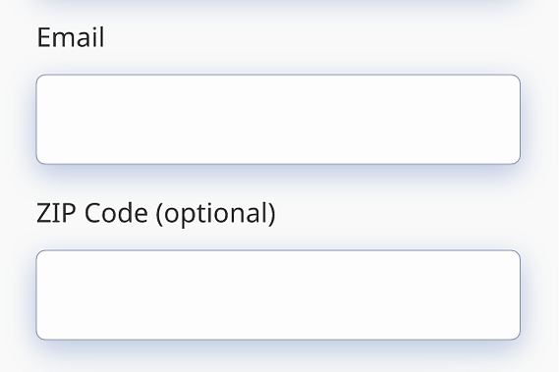Select the ZIP Code (optional) text box
This screenshot has width=559, height=372.
tap(278, 295)
